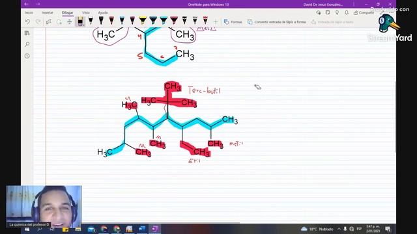The image size is (417, 234).
Task: Go back with the title bar arrow
Action: [26, 4]
